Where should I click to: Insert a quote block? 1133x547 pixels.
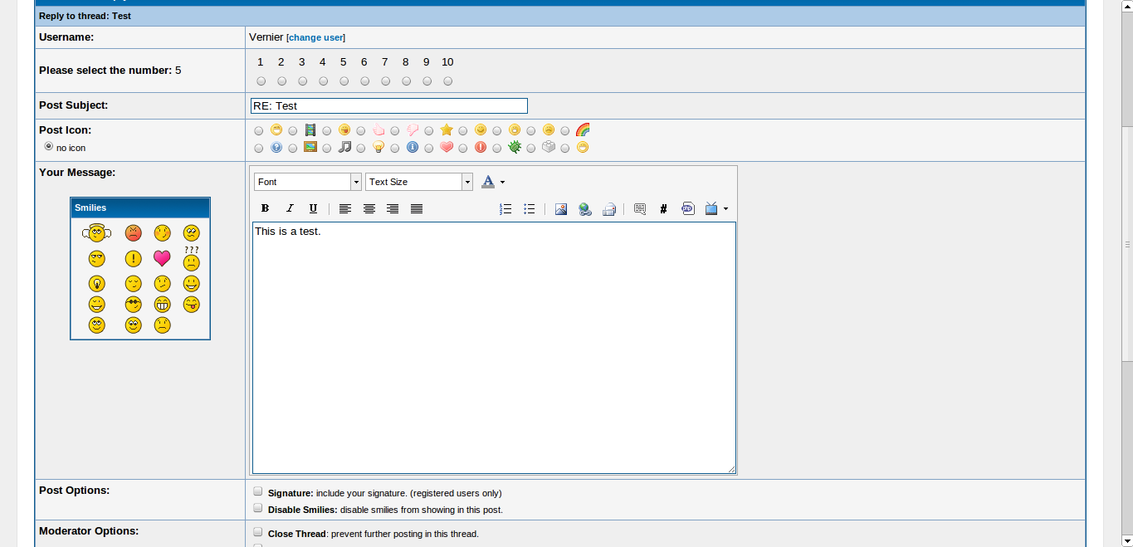coord(640,209)
